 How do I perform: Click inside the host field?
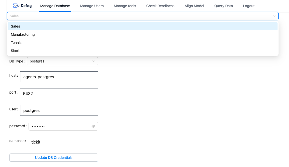[x=59, y=76]
